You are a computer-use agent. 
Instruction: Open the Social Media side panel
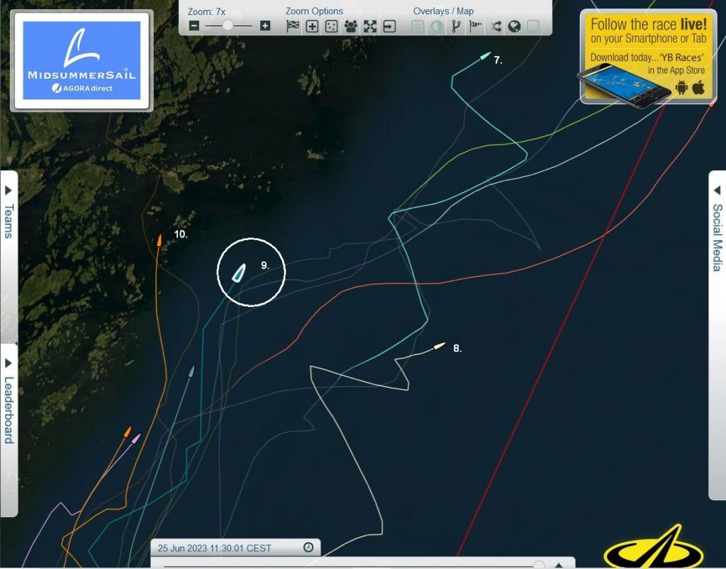coord(717,228)
